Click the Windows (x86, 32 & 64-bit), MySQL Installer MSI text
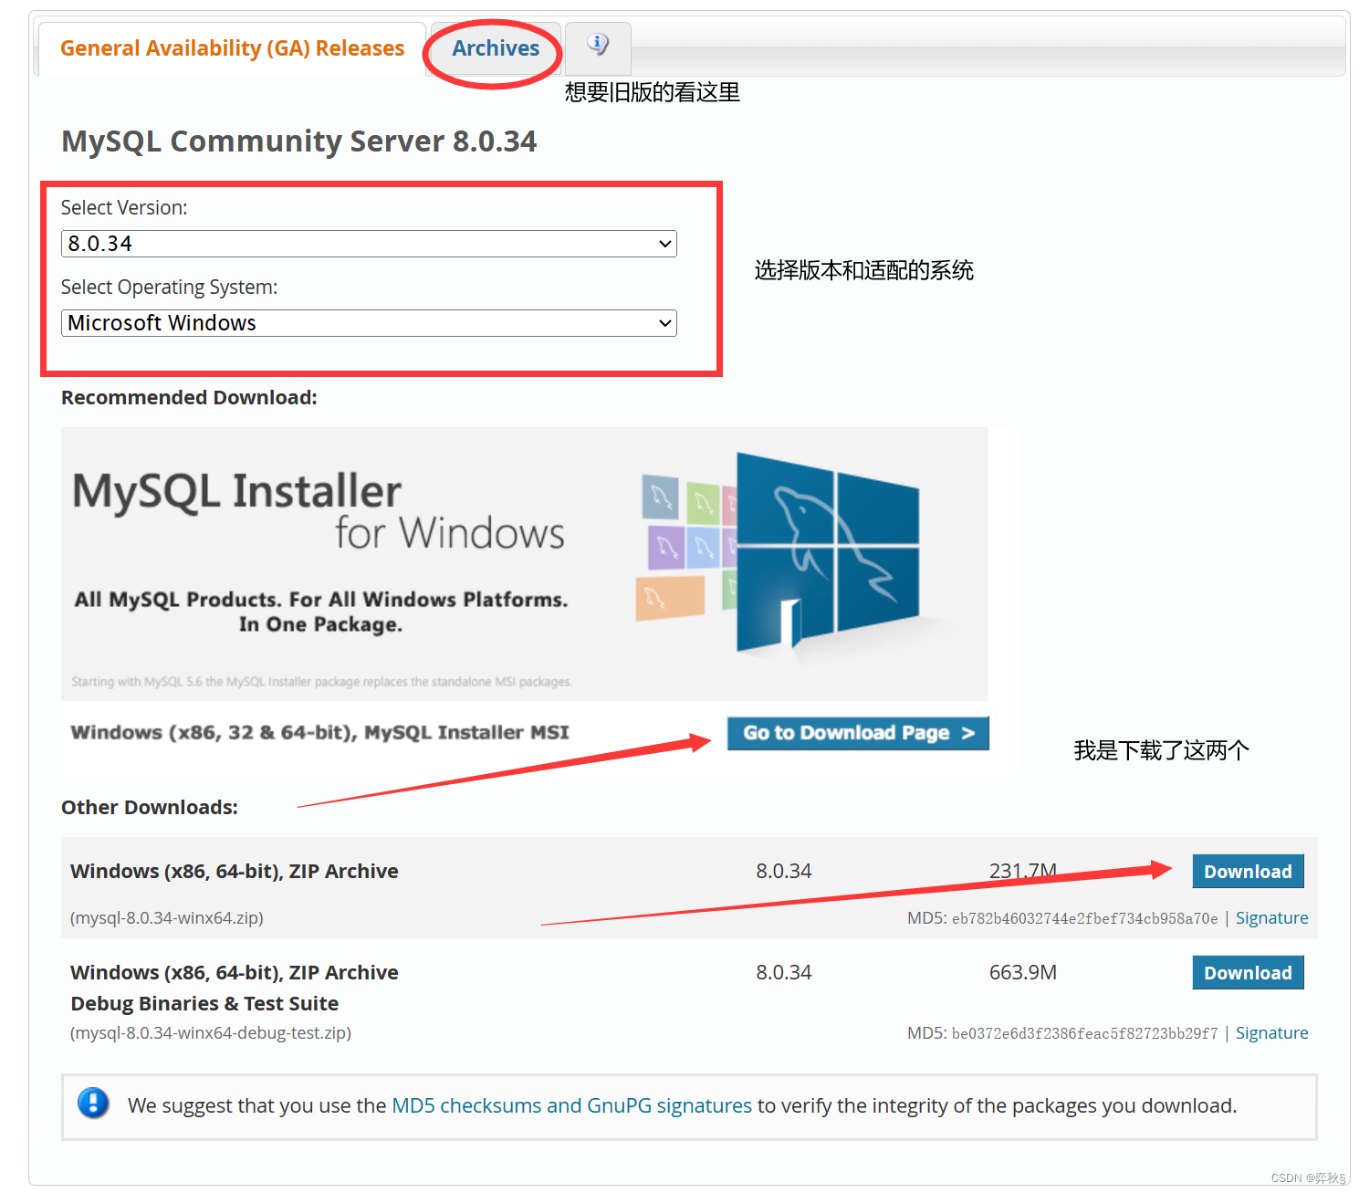1359x1193 pixels. click(319, 733)
